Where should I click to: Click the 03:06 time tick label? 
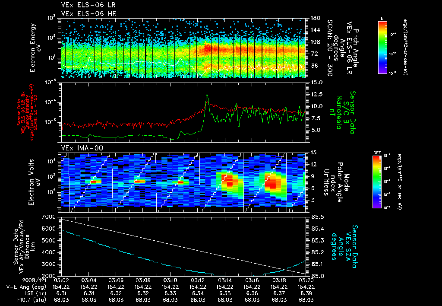pos(116,280)
